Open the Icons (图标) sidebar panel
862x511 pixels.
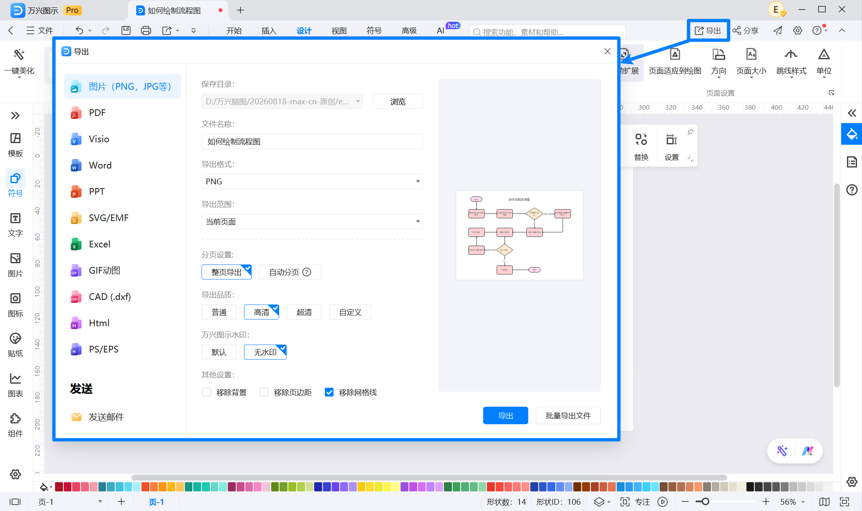[15, 305]
